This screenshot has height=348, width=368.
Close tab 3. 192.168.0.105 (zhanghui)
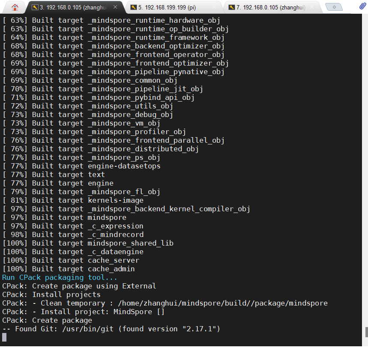pyautogui.click(x=115, y=7)
